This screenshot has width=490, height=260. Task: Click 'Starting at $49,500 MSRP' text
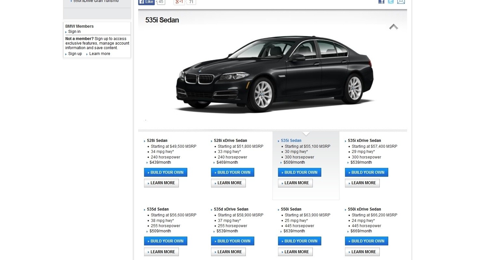pyautogui.click(x=174, y=146)
